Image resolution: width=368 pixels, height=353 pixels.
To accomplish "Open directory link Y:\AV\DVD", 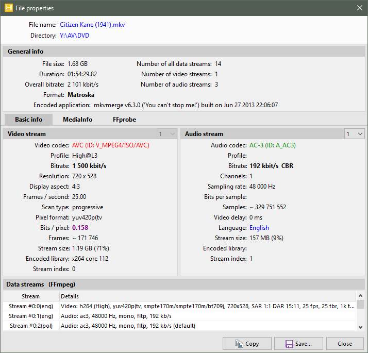I will coord(74,36).
